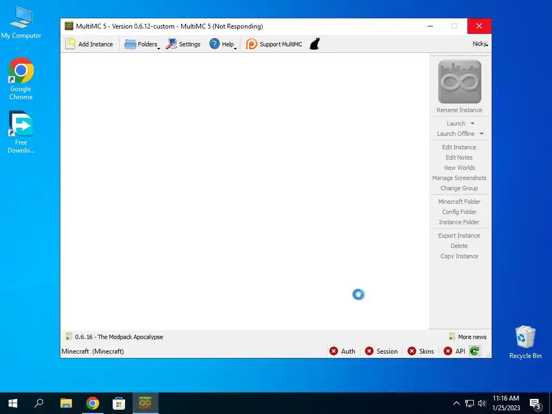The image size is (552, 414).
Task: Click Edit Instance
Action: coord(459,147)
